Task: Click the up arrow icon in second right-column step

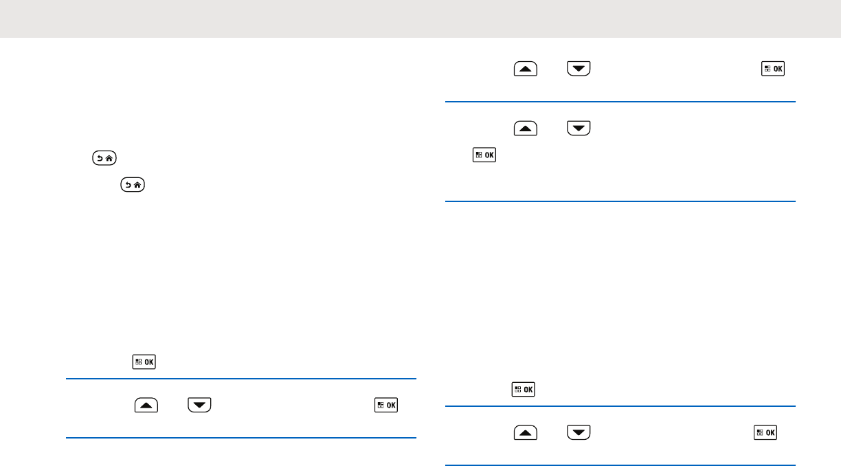Action: (x=526, y=129)
